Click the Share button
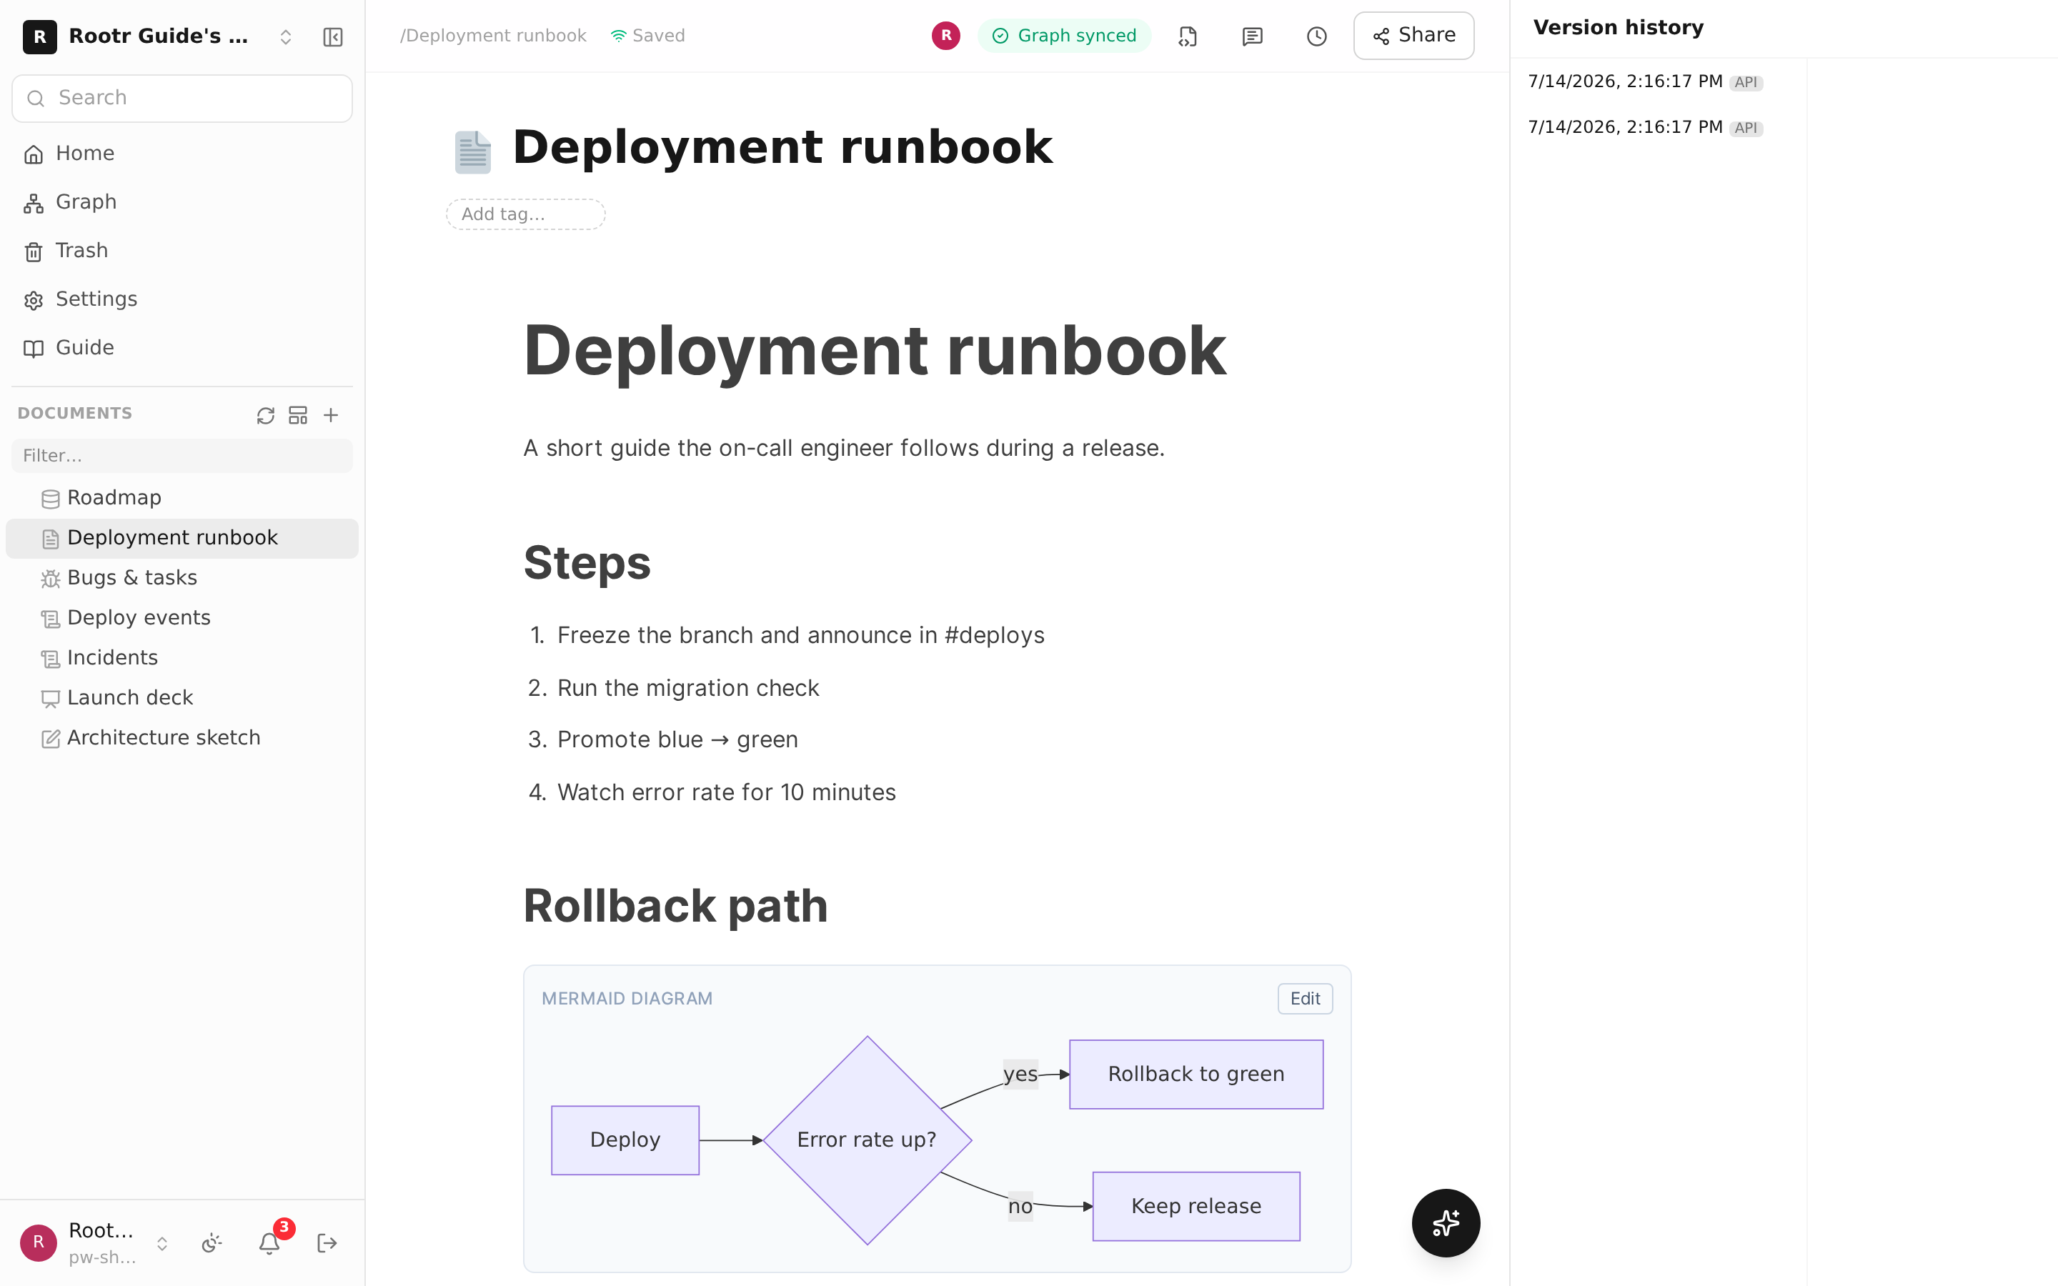Viewport: 2058px width, 1286px height. 1413,36
